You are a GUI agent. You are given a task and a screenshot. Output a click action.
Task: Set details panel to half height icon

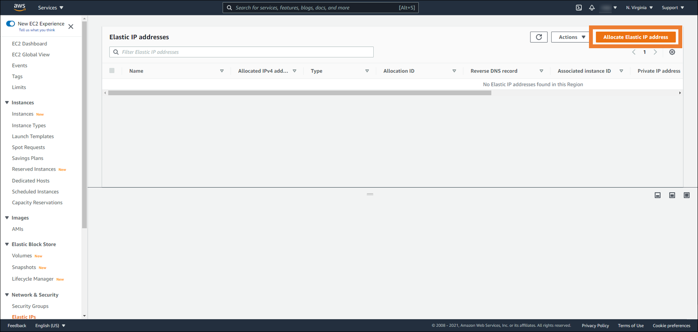pyautogui.click(x=672, y=195)
